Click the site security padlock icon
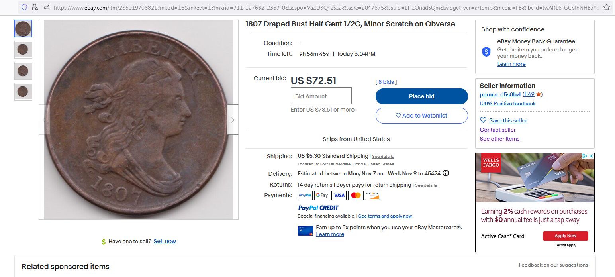The image size is (615, 277). 35,7
